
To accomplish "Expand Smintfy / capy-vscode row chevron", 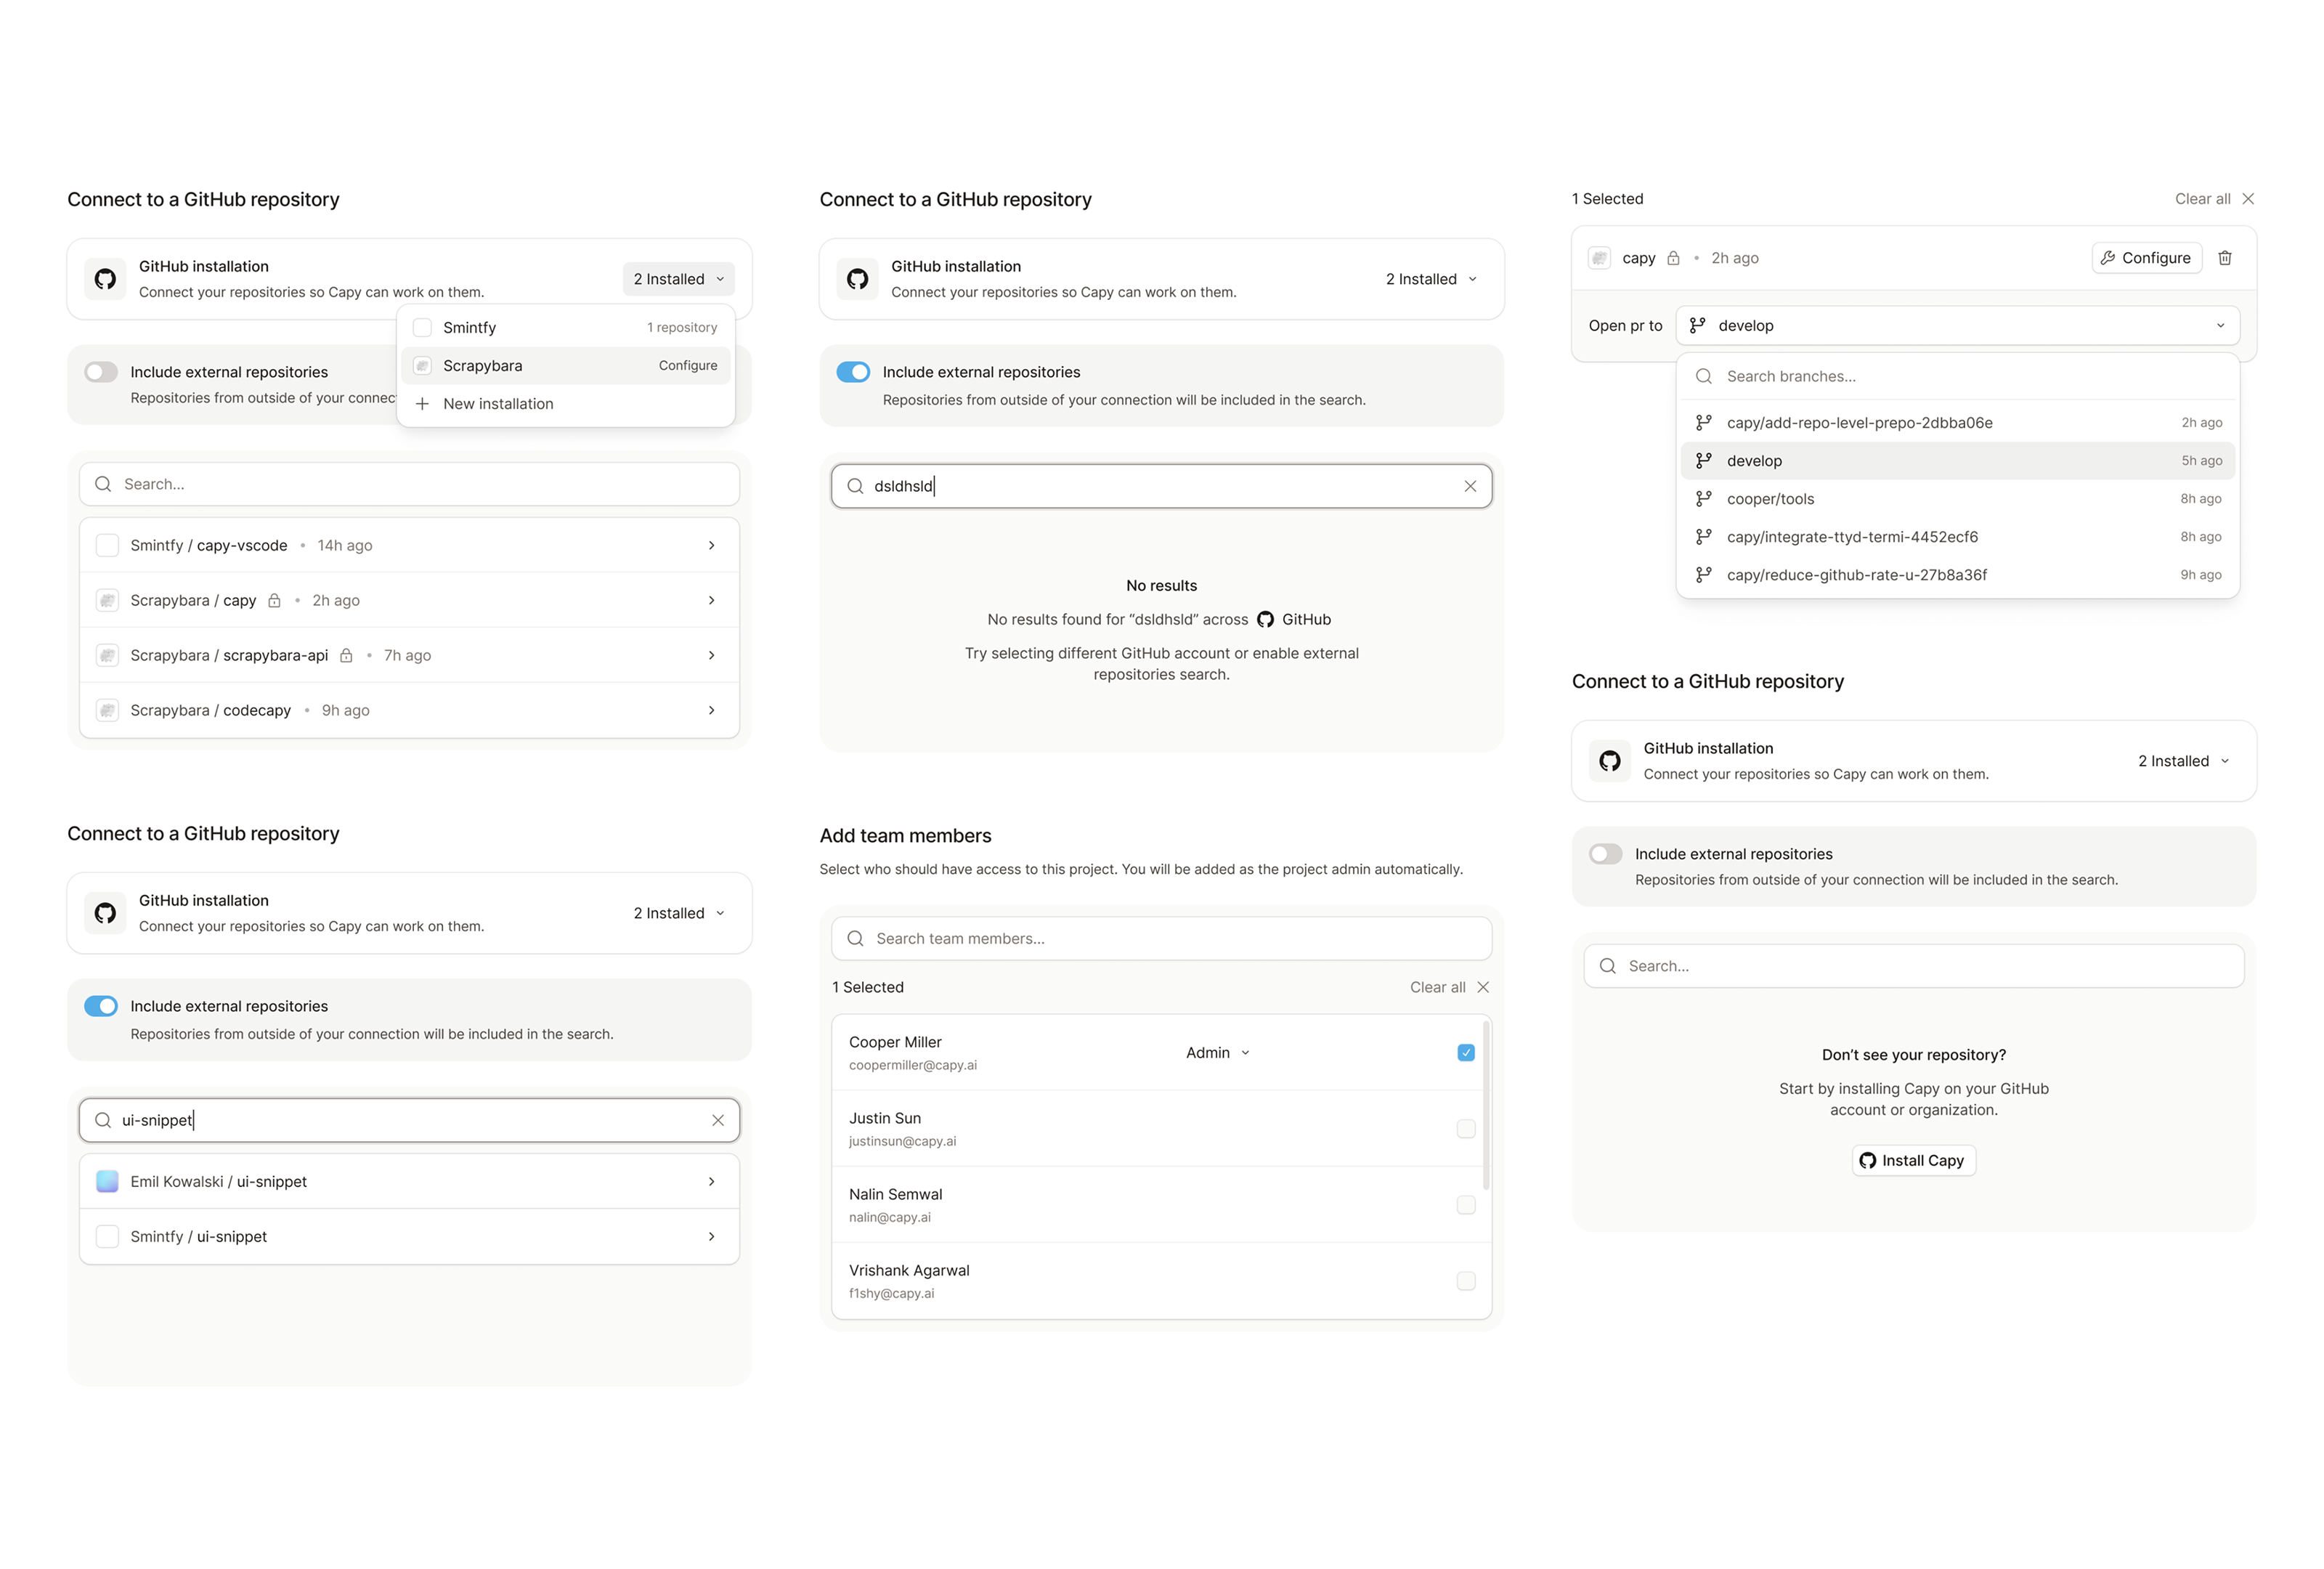I will [711, 545].
